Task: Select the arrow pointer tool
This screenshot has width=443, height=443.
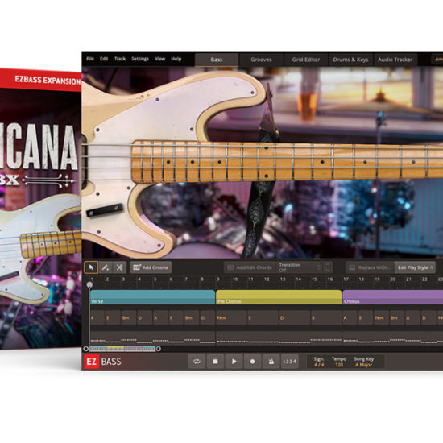Action: [91, 267]
